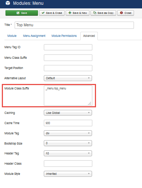Open the Menu Assignment tab

point(34,36)
